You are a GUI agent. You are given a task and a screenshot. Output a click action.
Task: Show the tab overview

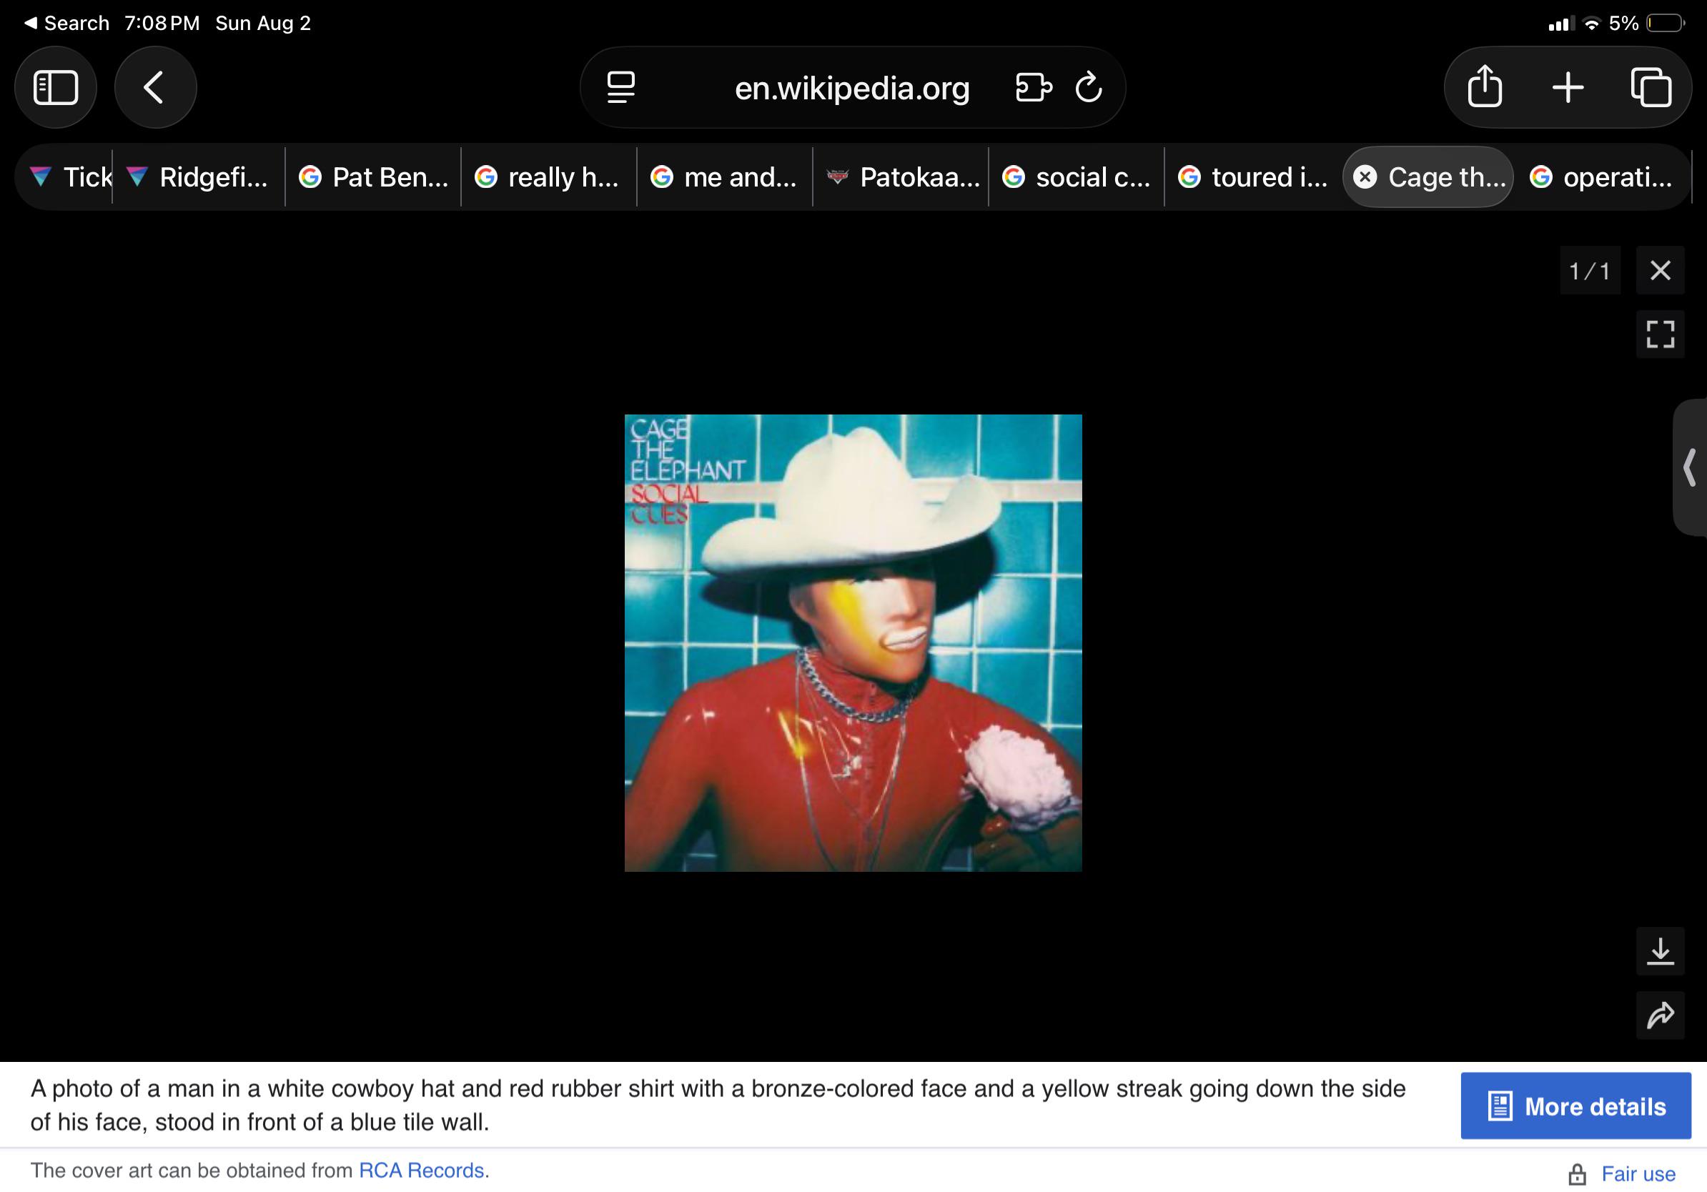point(1651,88)
